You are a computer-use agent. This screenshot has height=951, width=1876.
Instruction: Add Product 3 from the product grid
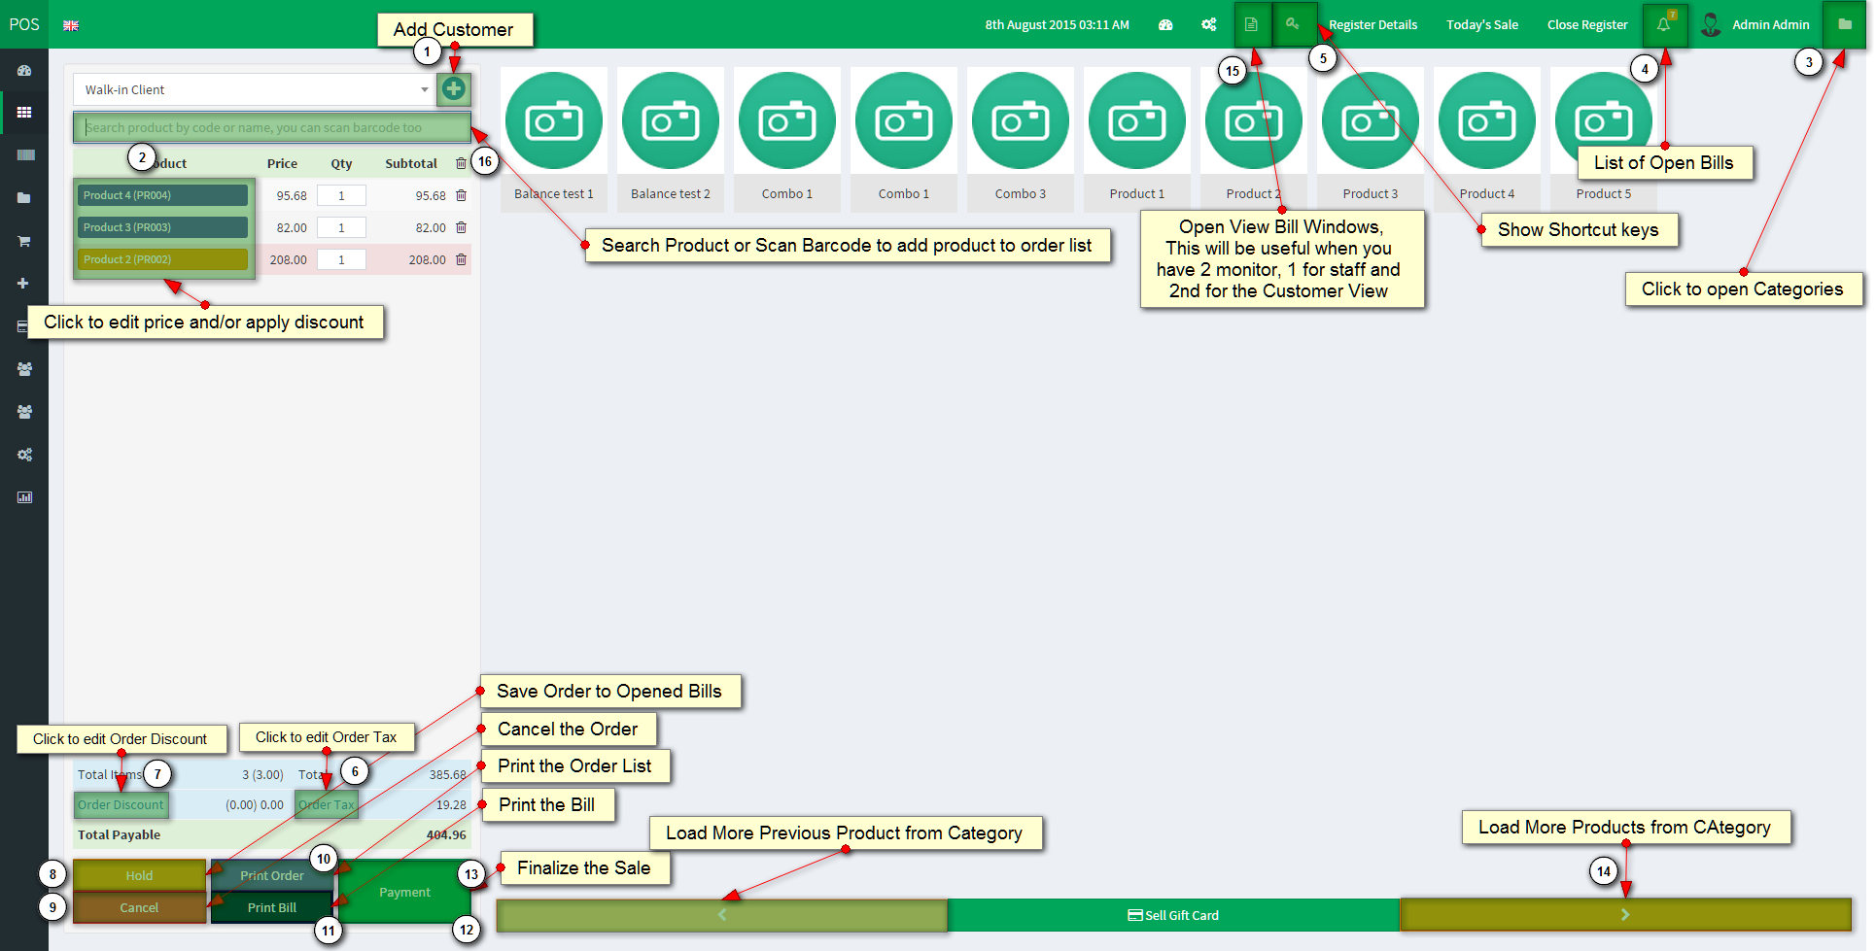coord(1370,136)
